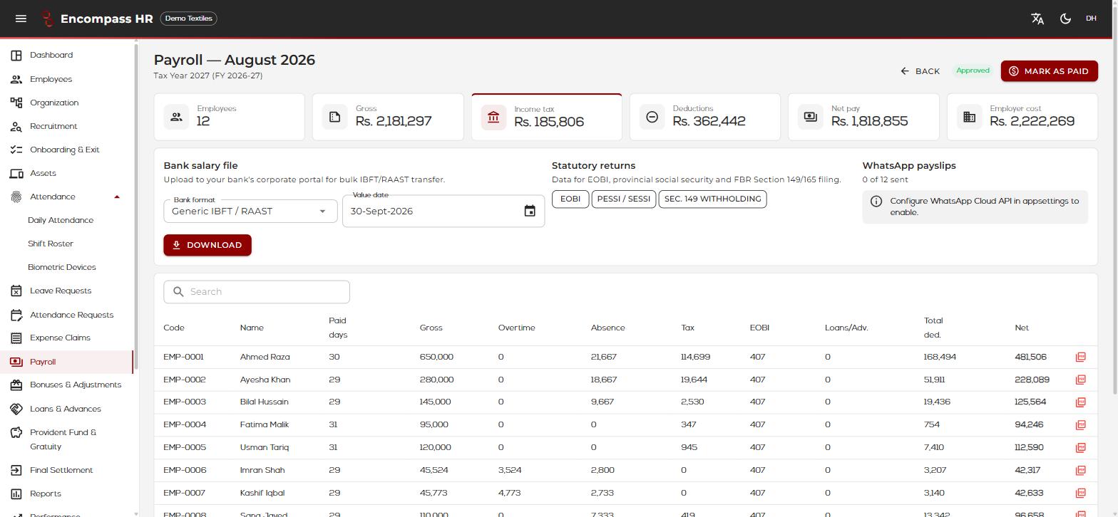
Task: Click the Approved status chip
Action: point(973,70)
